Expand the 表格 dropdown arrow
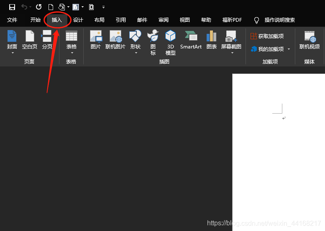The height and width of the screenshot is (231, 325). tap(72, 53)
